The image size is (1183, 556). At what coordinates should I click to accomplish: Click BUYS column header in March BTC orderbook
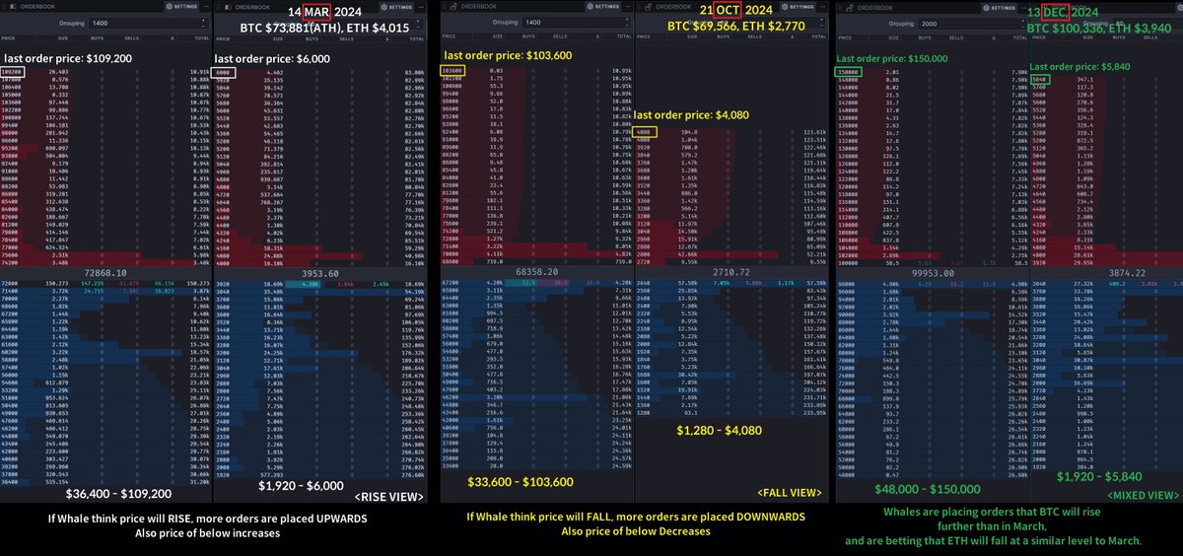(97, 37)
